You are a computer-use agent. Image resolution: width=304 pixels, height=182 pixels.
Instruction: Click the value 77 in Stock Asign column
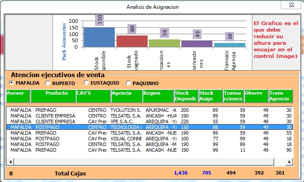[x=215, y=139]
